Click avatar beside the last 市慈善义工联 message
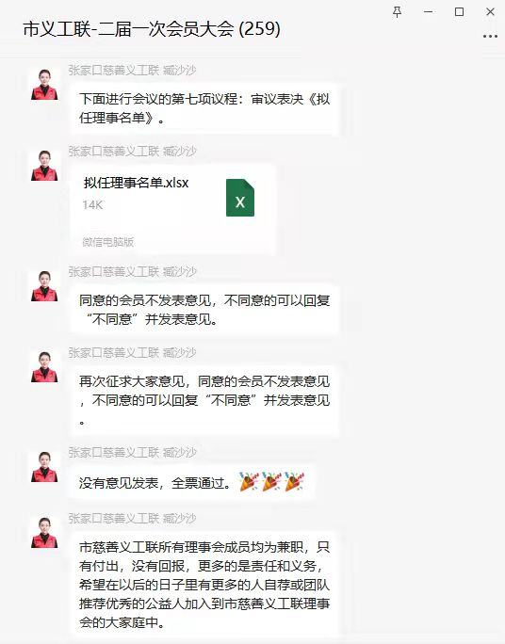505x644 pixels. click(x=44, y=533)
